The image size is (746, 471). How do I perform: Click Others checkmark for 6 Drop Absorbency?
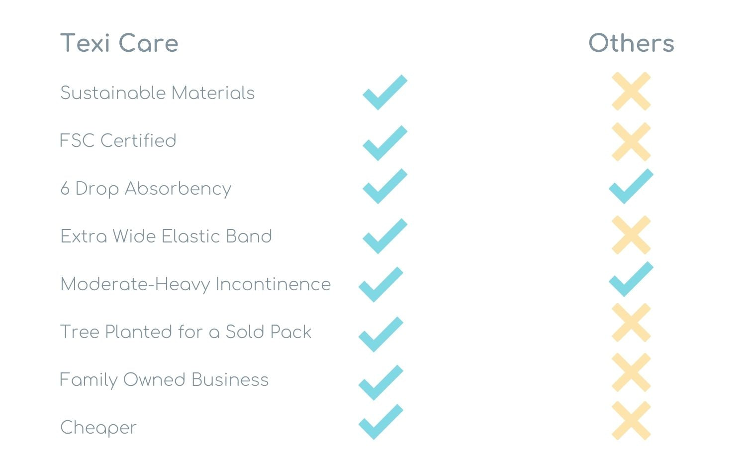631,186
